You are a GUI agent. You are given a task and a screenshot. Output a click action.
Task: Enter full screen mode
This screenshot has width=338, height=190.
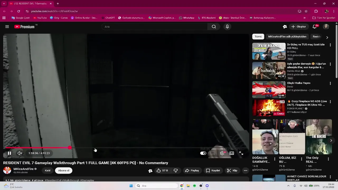point(241,153)
